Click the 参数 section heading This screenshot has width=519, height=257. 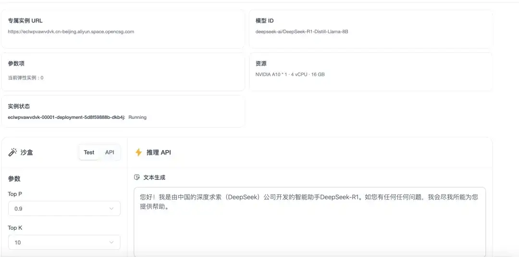click(x=14, y=179)
